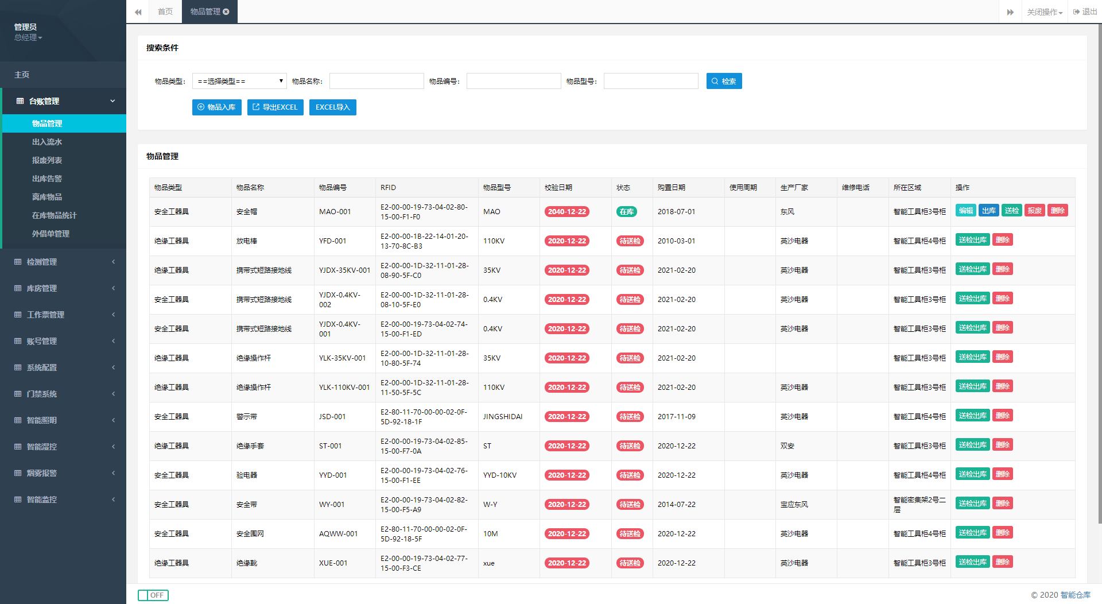The width and height of the screenshot is (1102, 604).
Task: Open the 关闭操作 dropdown menu
Action: point(1045,12)
